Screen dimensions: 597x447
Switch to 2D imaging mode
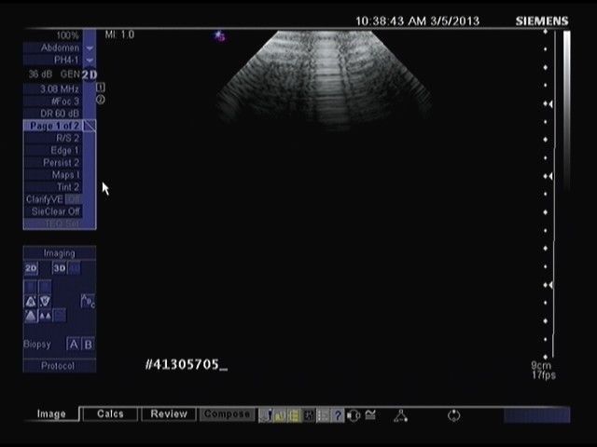(31, 269)
